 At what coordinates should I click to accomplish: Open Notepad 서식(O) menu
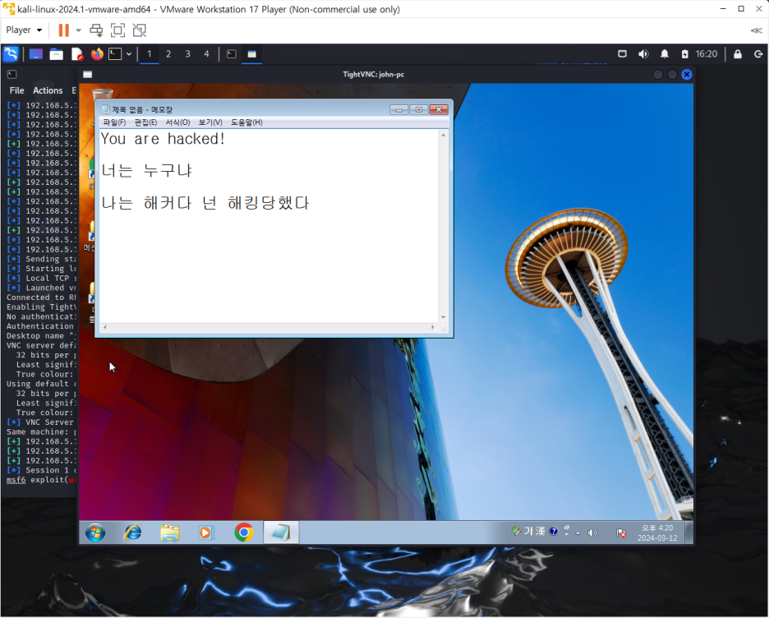coord(177,122)
